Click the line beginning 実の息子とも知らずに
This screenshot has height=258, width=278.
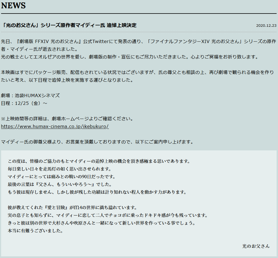pos(108,215)
